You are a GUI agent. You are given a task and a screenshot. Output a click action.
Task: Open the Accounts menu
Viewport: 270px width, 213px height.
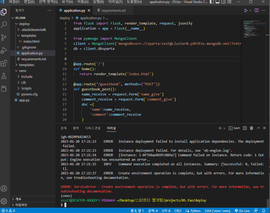click(4, 188)
